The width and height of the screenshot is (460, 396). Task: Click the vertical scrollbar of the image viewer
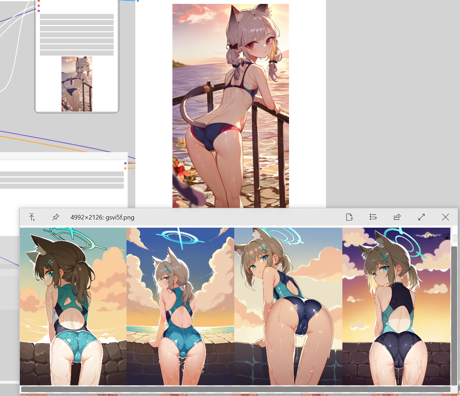454,316
